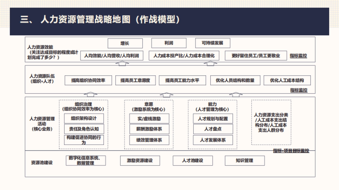Select the 提高组织协同效率 box
This screenshot has width=339, height=190.
(x=88, y=80)
